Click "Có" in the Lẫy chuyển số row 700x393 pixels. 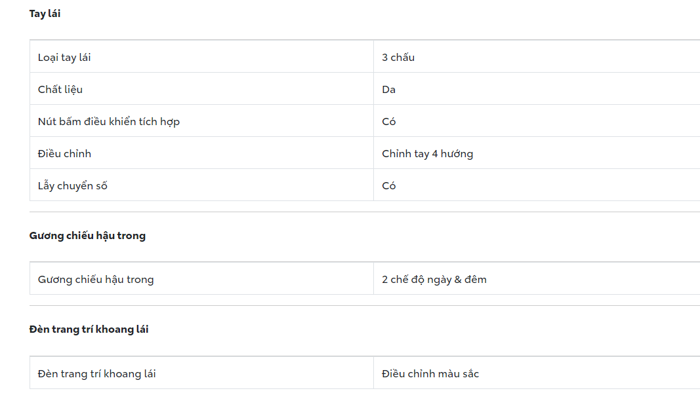tap(389, 185)
